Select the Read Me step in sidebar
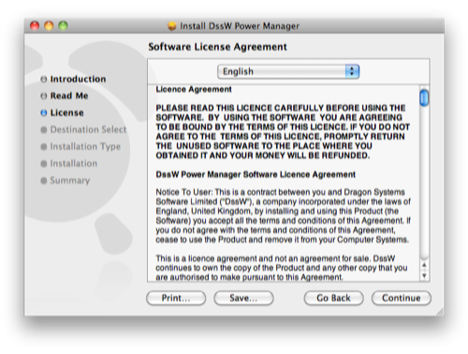This screenshot has width=468, height=354. 69,96
